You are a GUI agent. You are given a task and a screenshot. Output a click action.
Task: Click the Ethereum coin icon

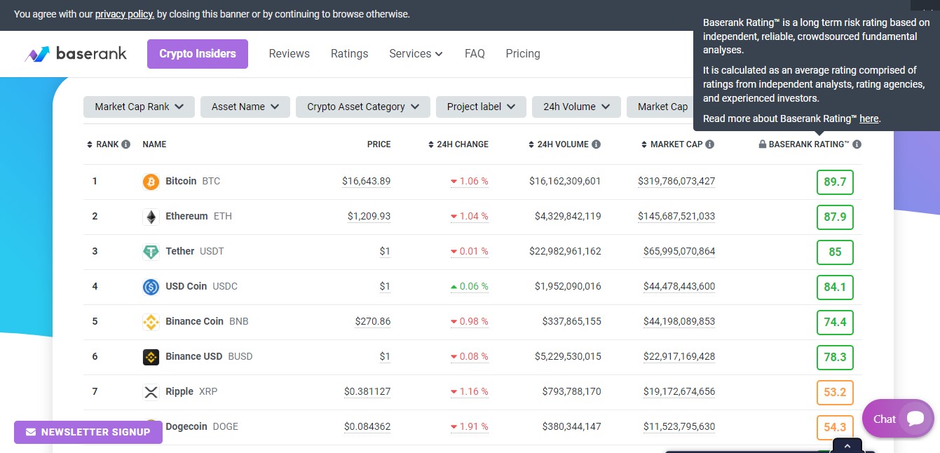point(151,217)
